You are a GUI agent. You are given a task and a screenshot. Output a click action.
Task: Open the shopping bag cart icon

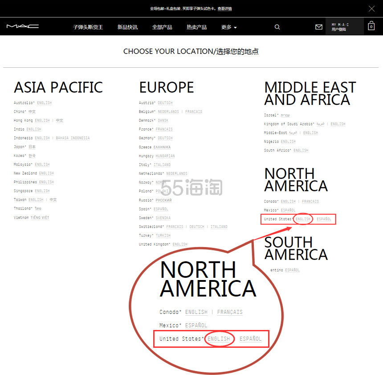[371, 26]
